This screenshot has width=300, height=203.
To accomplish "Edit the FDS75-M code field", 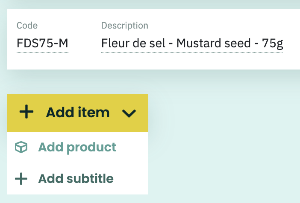I will click(x=42, y=43).
